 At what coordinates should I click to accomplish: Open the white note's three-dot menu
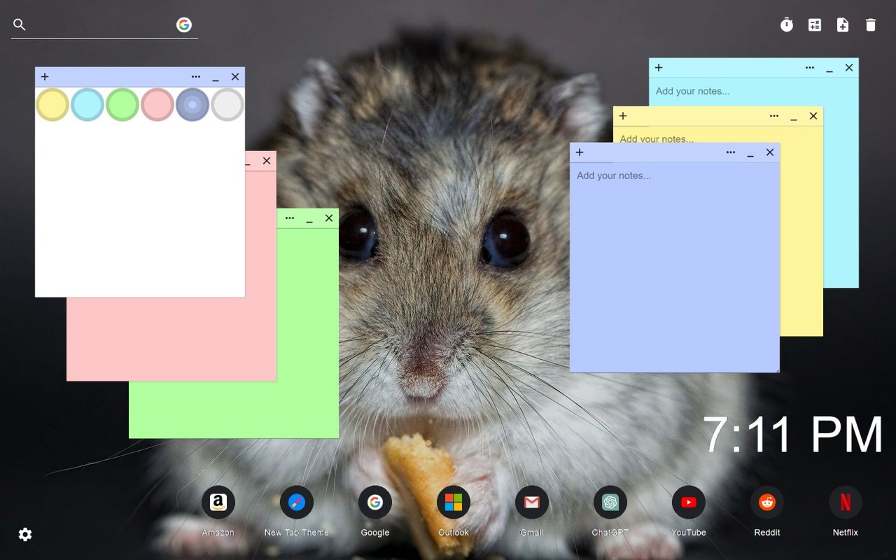196,77
